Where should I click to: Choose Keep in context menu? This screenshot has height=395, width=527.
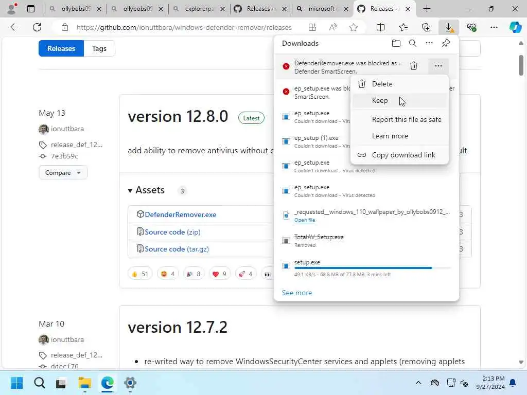coord(399,100)
